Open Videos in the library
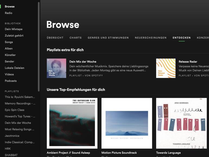209x157 pixels. pos(9,74)
